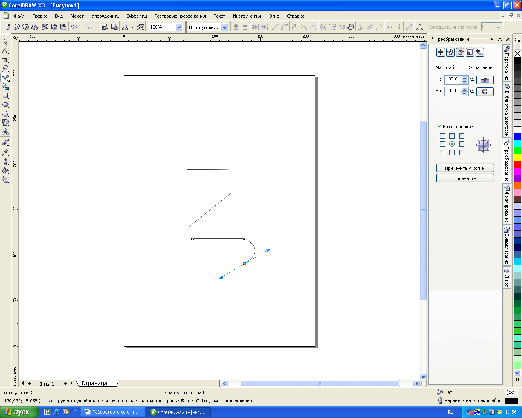This screenshot has height=418, width=522.
Task: Check the middle-right anchor point box
Action: (462, 144)
